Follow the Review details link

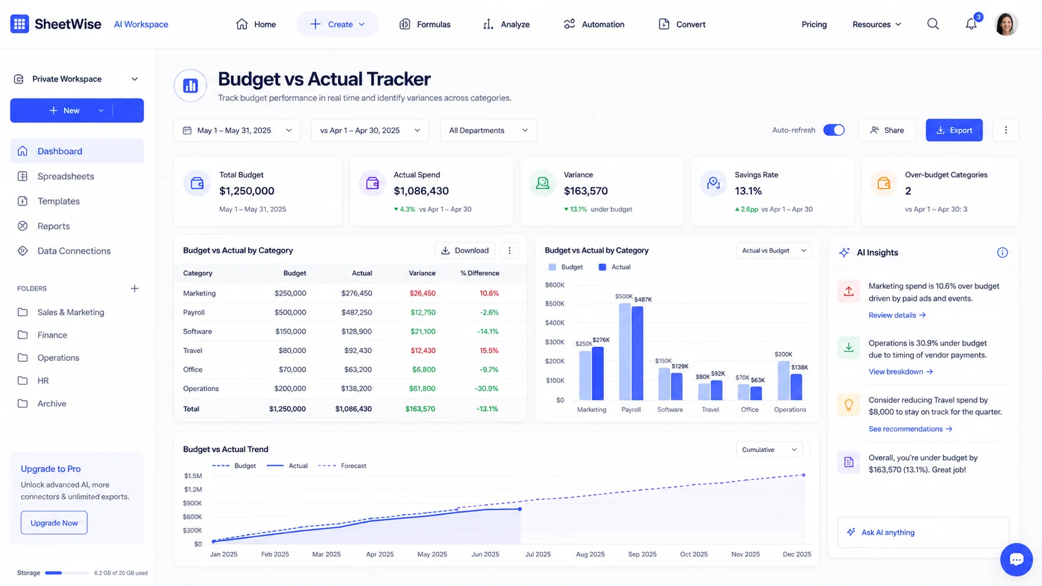tap(897, 315)
